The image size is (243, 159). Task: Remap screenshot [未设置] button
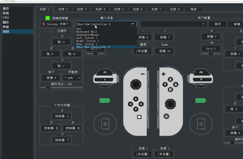pos(142,51)
